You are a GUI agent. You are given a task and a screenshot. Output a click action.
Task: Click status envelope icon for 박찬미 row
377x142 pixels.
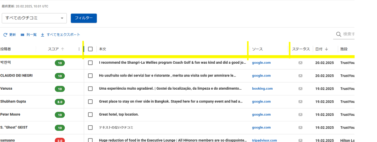[x=300, y=63]
